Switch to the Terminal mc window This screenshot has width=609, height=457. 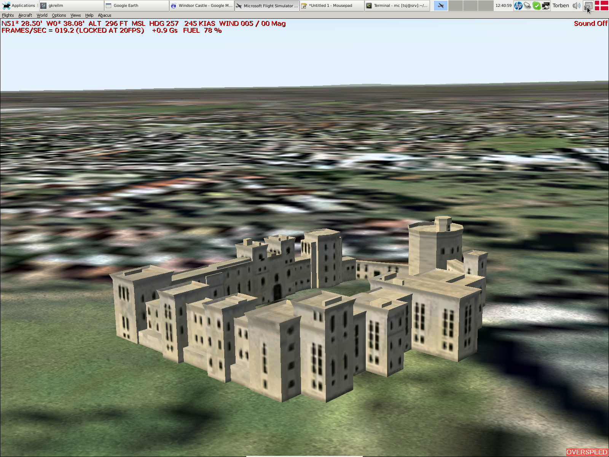coord(397,5)
